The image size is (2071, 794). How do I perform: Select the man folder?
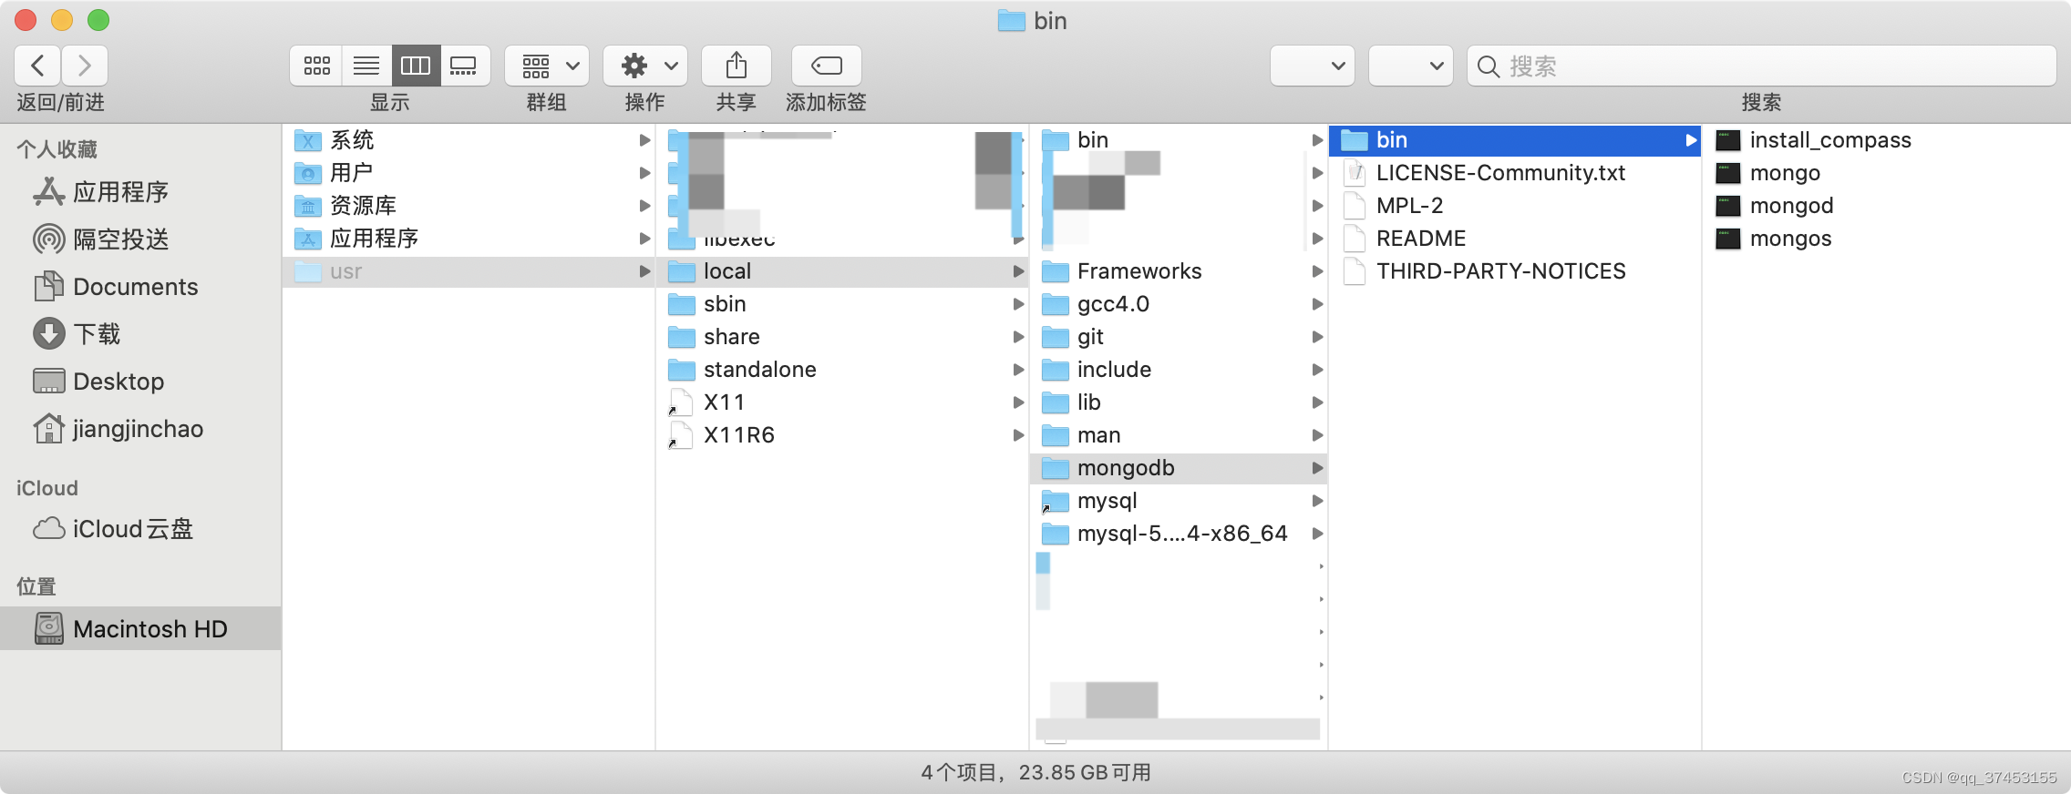[x=1179, y=435]
